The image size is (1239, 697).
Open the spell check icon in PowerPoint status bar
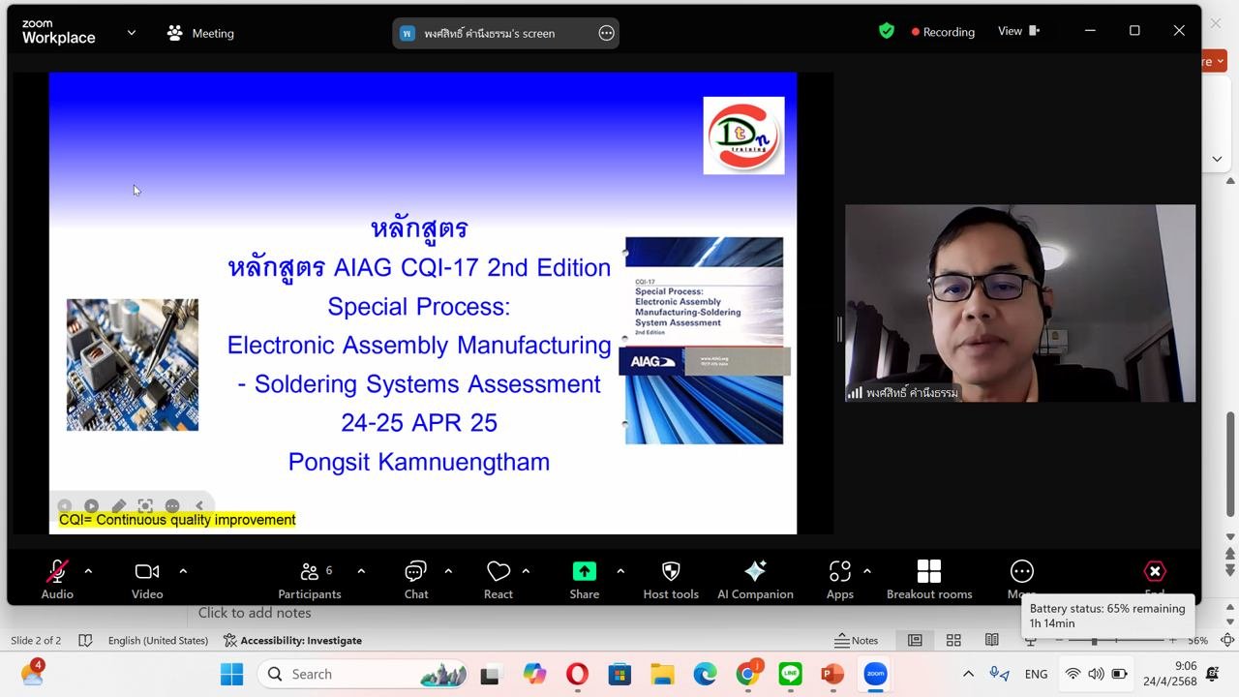click(x=85, y=640)
